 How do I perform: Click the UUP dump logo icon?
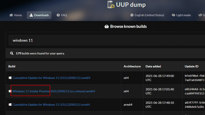pos(111,5)
